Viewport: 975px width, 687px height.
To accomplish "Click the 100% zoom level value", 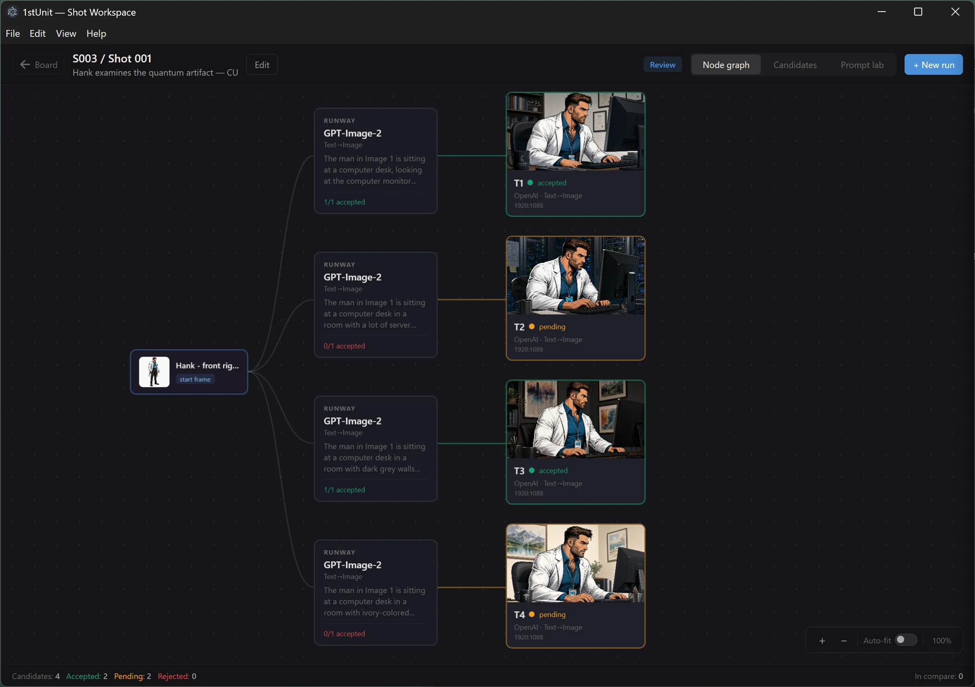I will [x=941, y=640].
